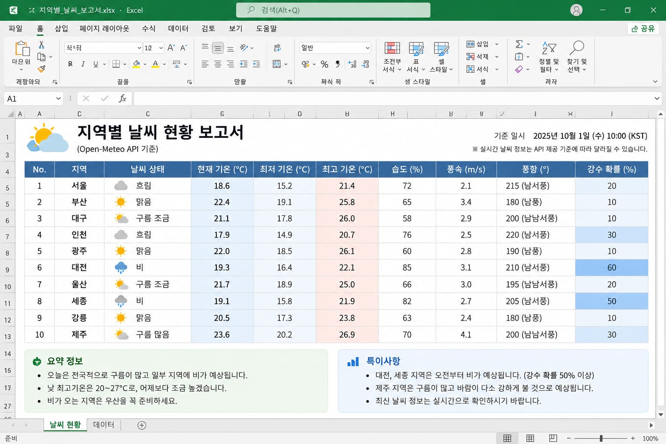
Task: Open 조건부 서식 conditional formatting
Action: tap(392, 57)
